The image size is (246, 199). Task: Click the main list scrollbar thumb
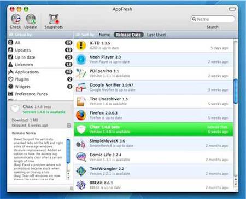pos(236,92)
